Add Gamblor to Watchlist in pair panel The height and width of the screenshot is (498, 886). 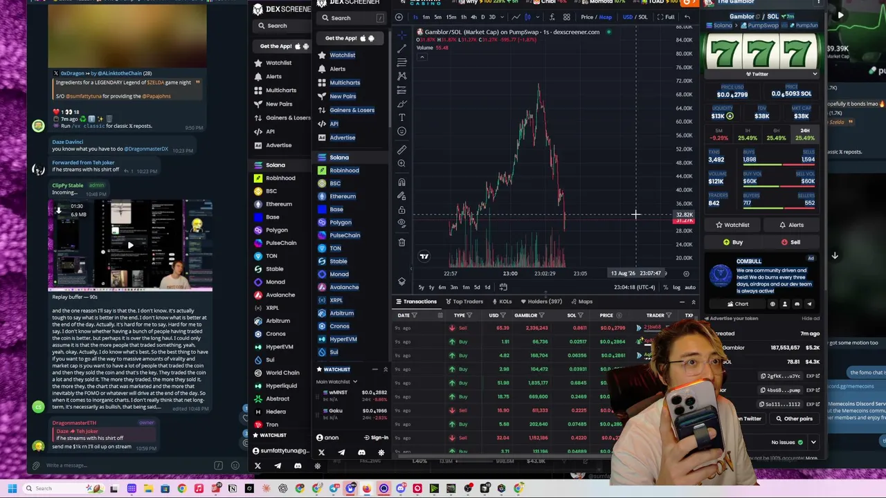point(732,225)
